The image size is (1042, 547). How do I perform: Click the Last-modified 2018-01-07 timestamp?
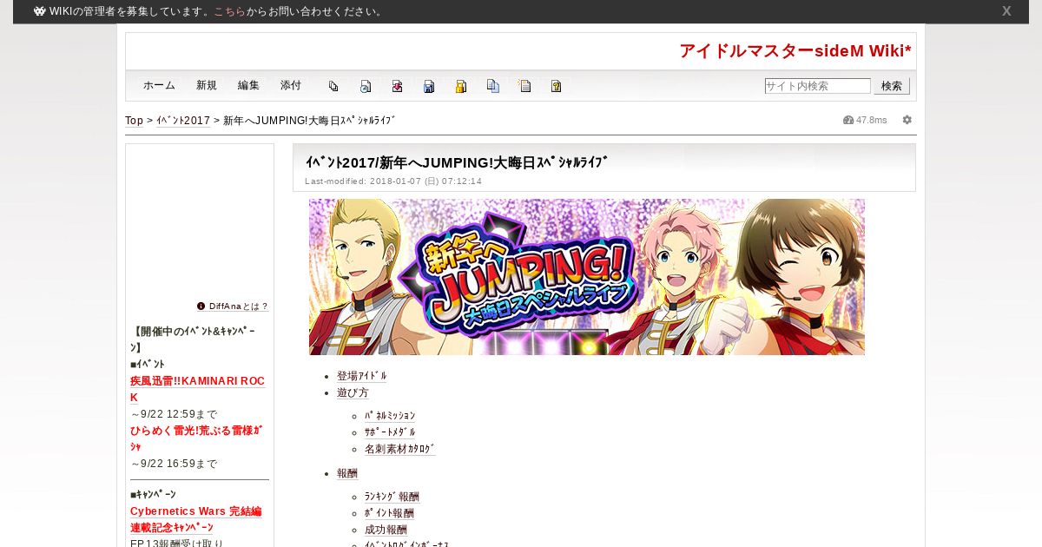coord(393,181)
